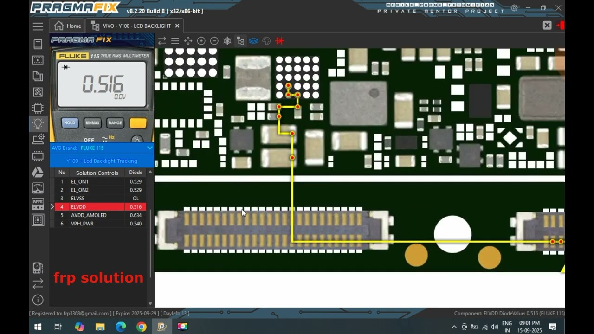Screen dimensions: 594x334
Task: Click the Y100 - Lcd Backlight Tracking header
Action: tap(102, 161)
